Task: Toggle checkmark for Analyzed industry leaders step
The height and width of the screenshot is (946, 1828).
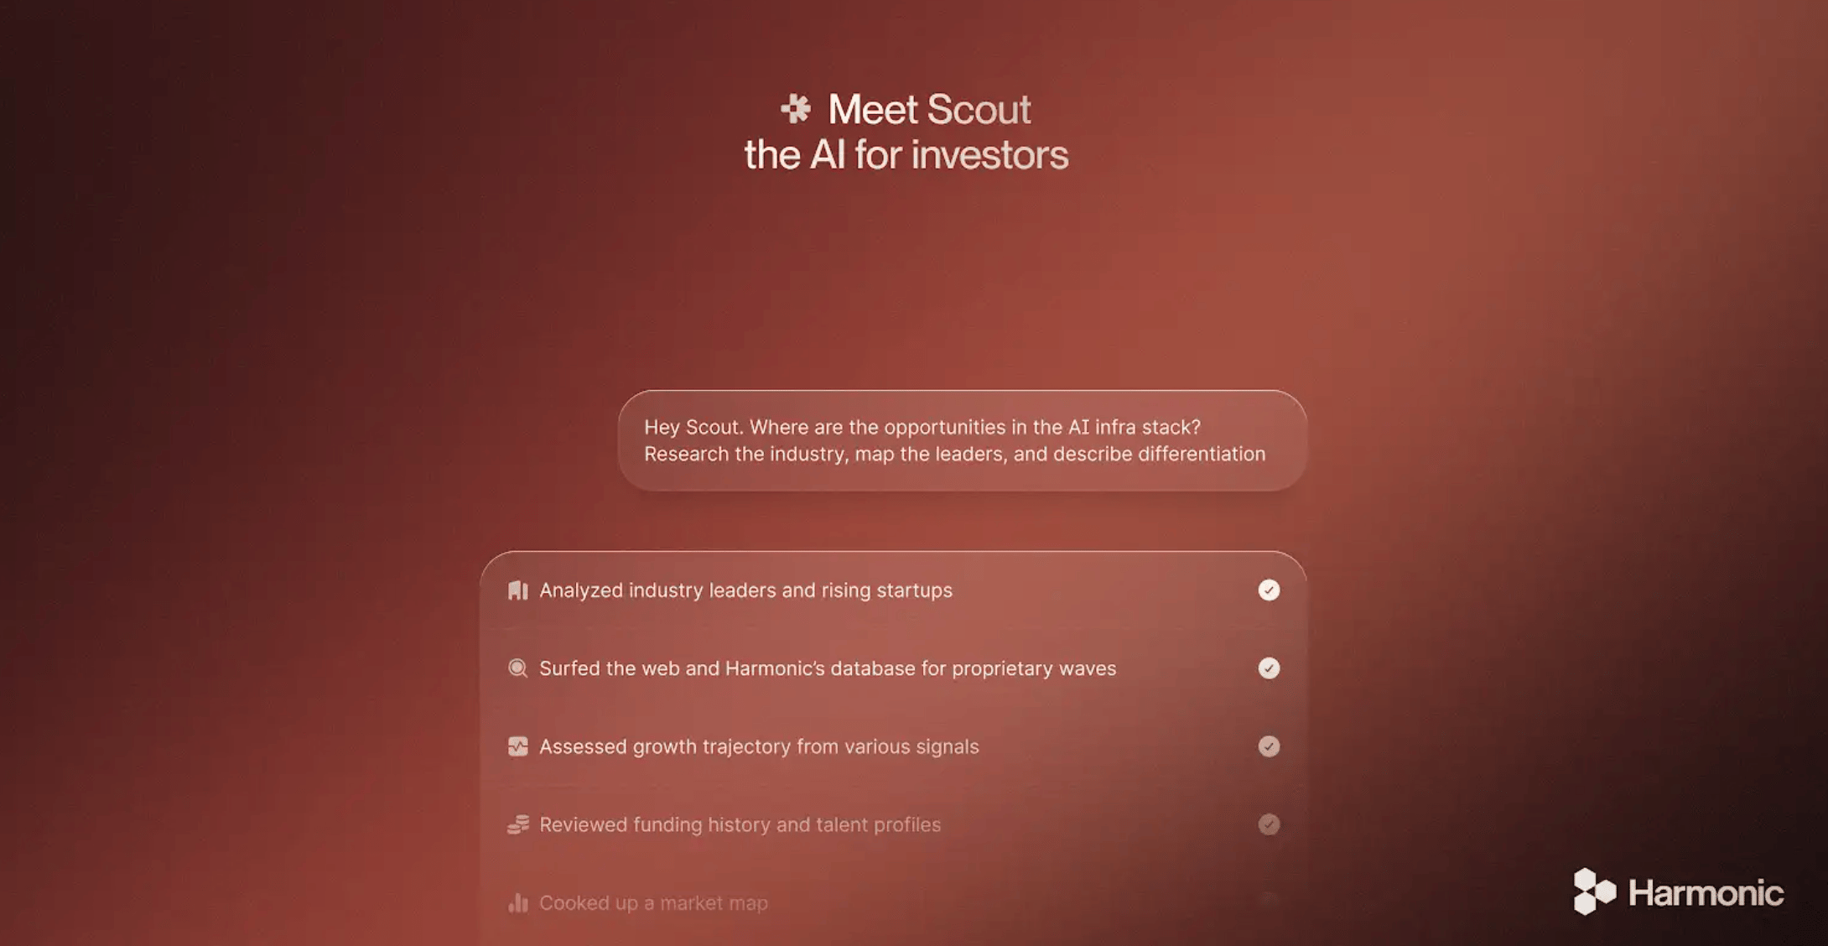Action: click(1269, 590)
